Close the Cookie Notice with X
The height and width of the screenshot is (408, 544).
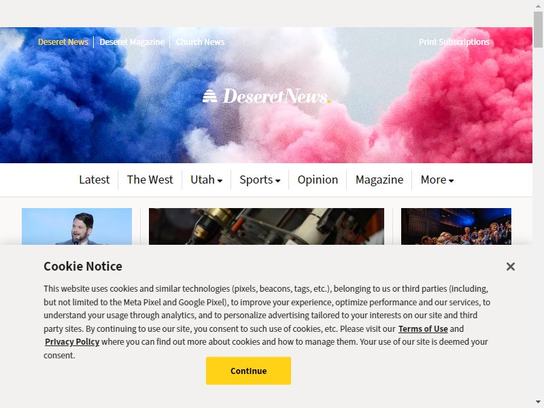(511, 267)
